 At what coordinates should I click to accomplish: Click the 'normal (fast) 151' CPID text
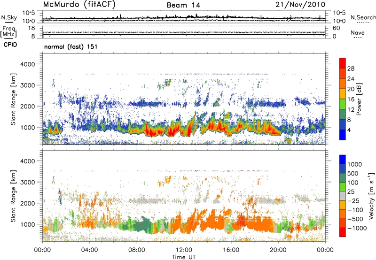pos(71,46)
